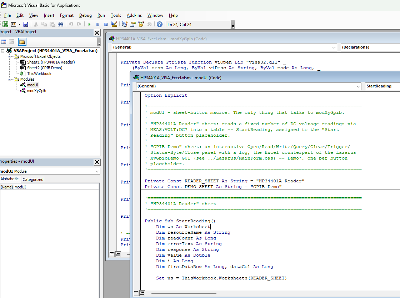Toggle Design Mode ruler icon

(114, 24)
